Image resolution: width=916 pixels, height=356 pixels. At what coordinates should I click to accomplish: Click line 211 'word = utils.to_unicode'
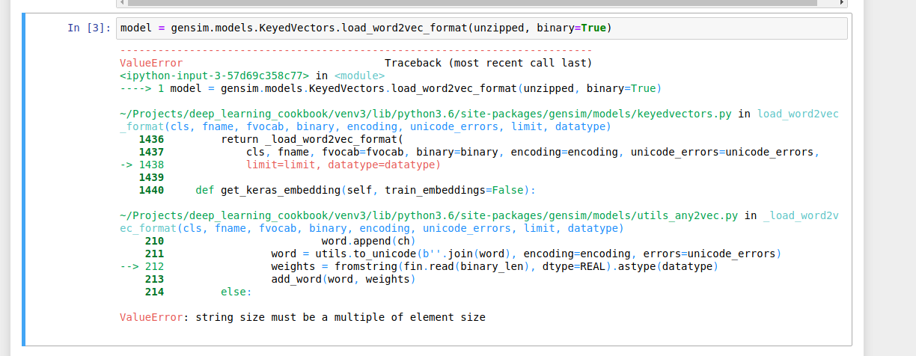(x=463, y=254)
